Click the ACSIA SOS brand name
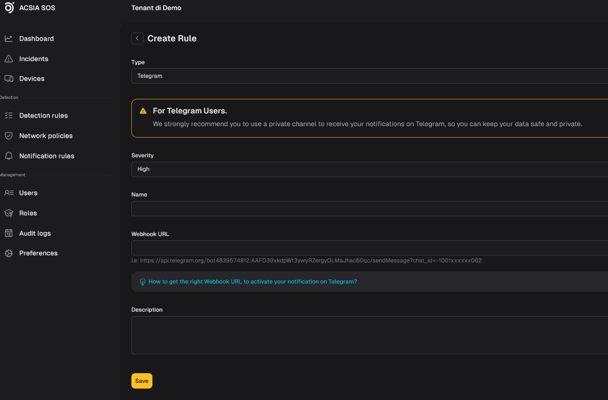This screenshot has height=400, width=608. point(37,8)
